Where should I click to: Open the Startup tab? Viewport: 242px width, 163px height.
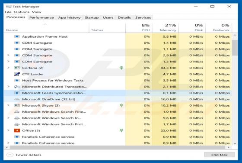[x=92, y=17]
